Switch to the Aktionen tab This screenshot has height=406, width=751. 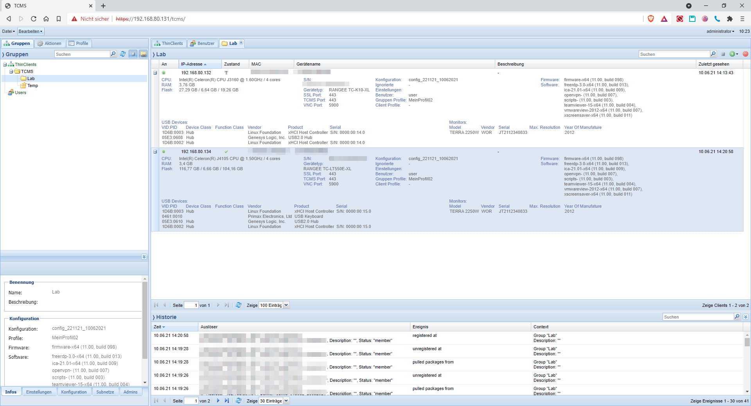tap(49, 43)
